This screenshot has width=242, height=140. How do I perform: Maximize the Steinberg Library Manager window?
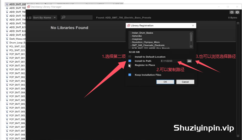[x=228, y=7]
